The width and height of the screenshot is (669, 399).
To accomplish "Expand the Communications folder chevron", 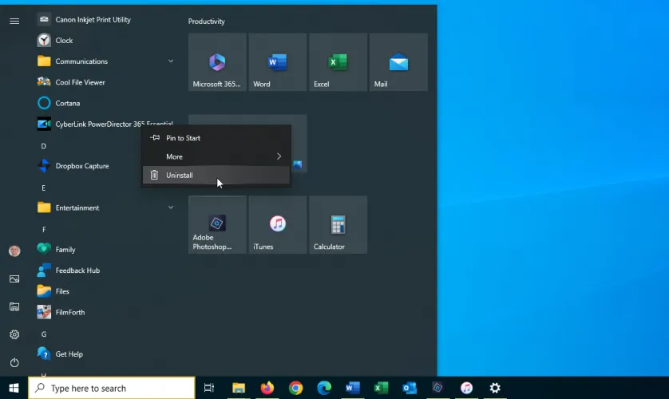I will tap(171, 61).
